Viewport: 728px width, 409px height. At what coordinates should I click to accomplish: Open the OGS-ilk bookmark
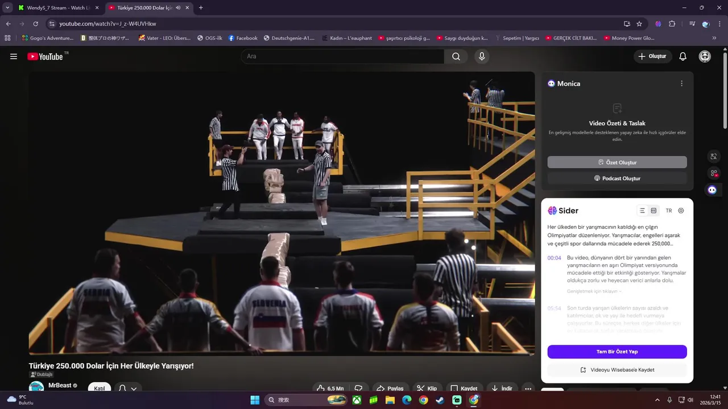click(x=209, y=38)
